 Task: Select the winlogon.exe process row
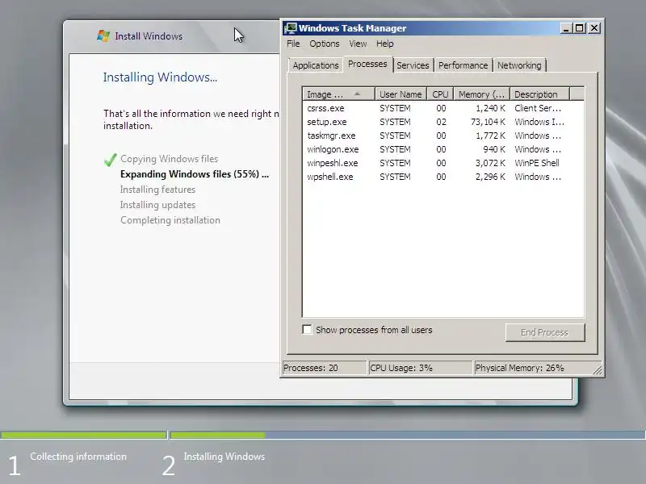click(443, 149)
